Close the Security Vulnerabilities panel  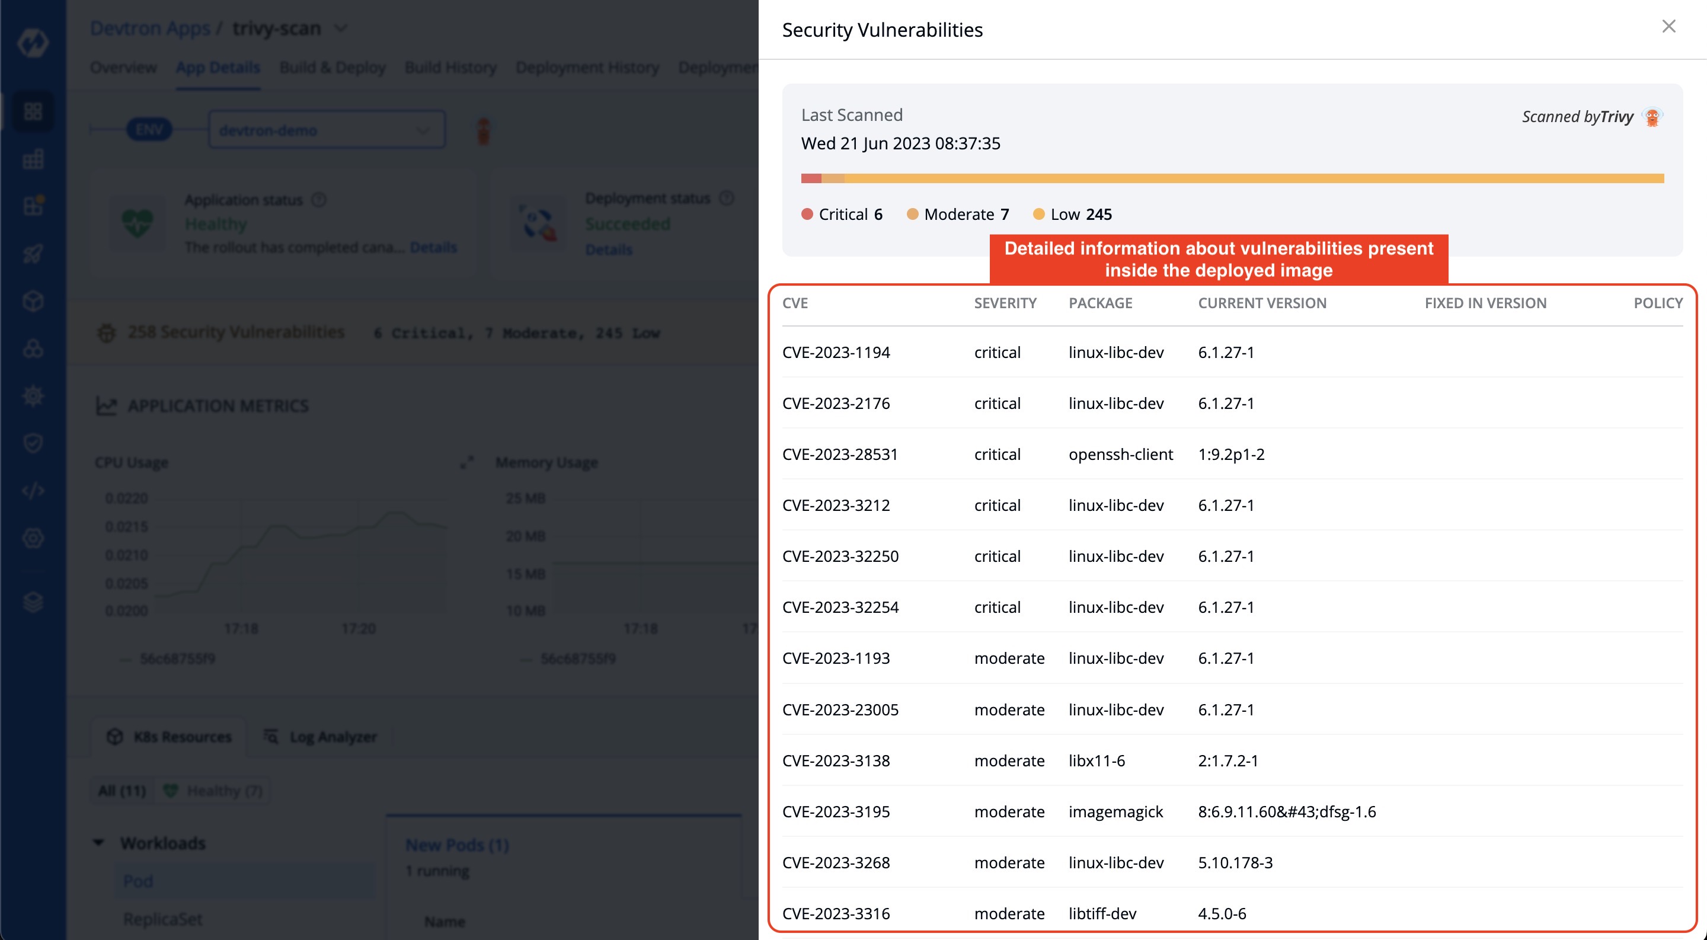tap(1668, 27)
